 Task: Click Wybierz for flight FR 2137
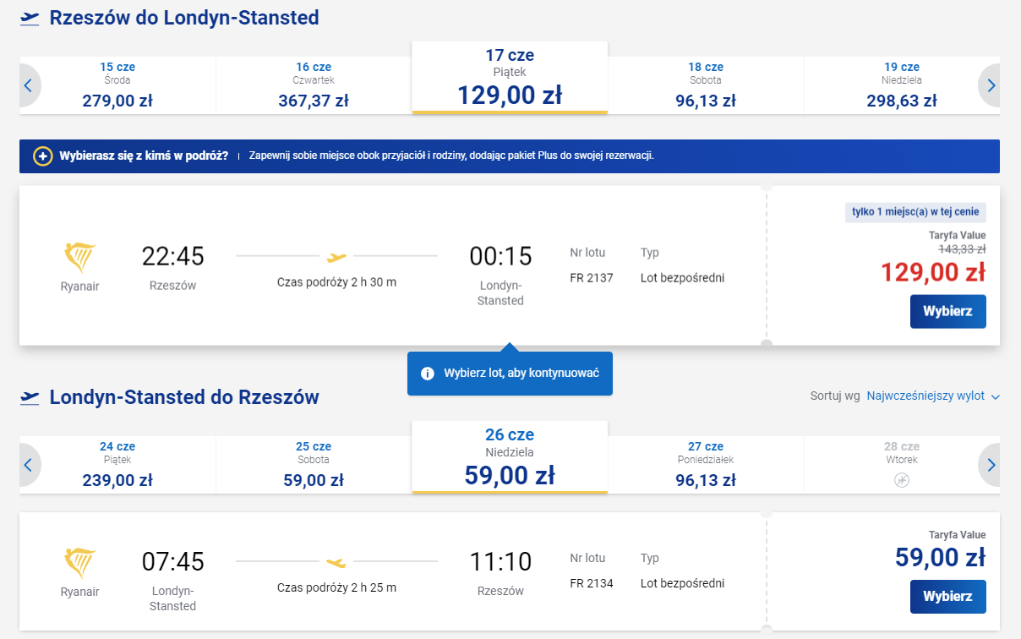pos(947,311)
